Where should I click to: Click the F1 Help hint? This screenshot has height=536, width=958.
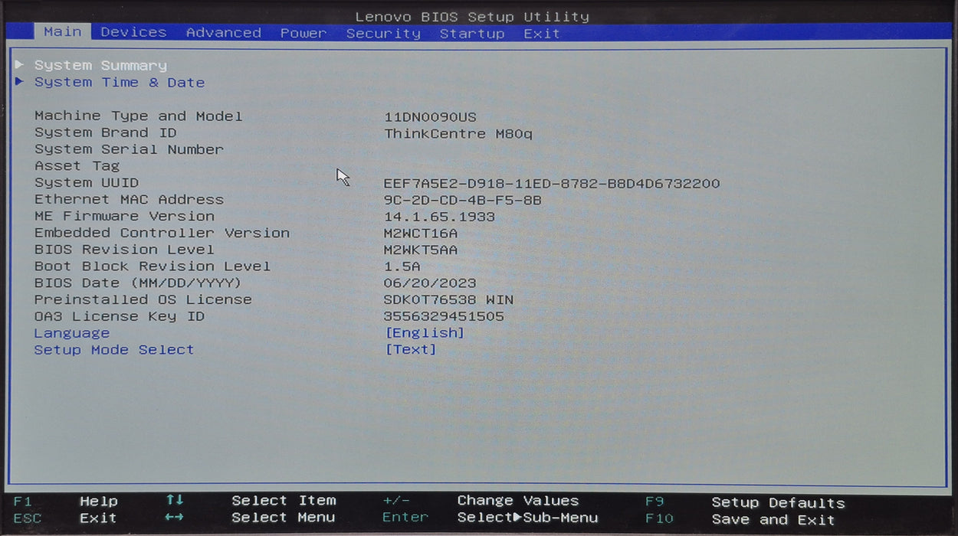66,502
